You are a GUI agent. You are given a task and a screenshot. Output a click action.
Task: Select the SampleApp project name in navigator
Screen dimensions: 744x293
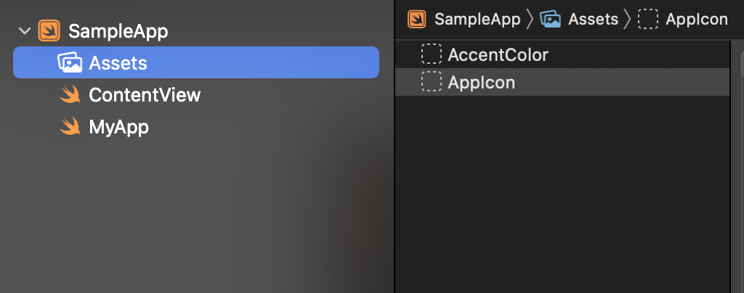(118, 31)
